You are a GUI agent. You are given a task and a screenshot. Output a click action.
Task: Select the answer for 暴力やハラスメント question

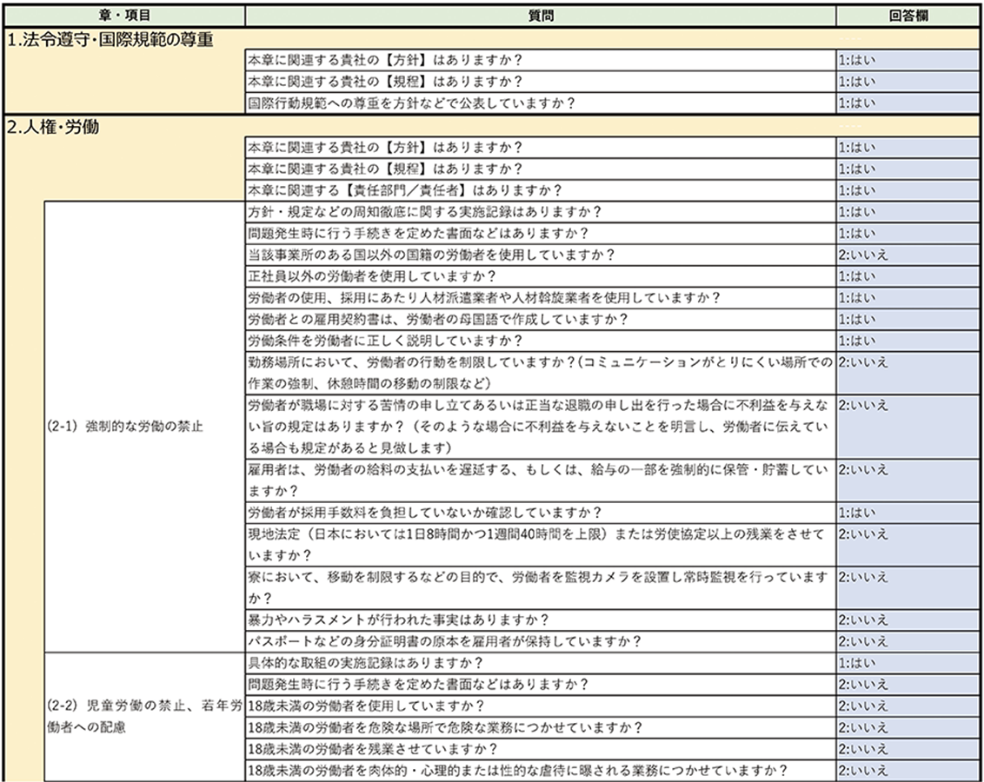point(907,620)
